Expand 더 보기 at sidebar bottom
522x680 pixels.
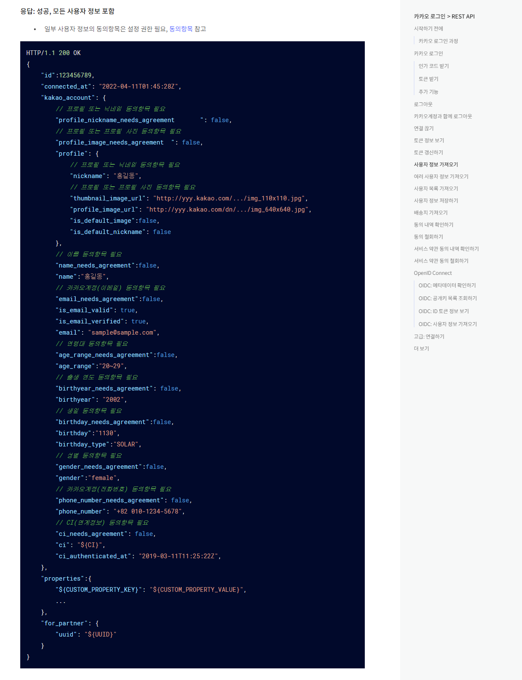click(x=421, y=348)
